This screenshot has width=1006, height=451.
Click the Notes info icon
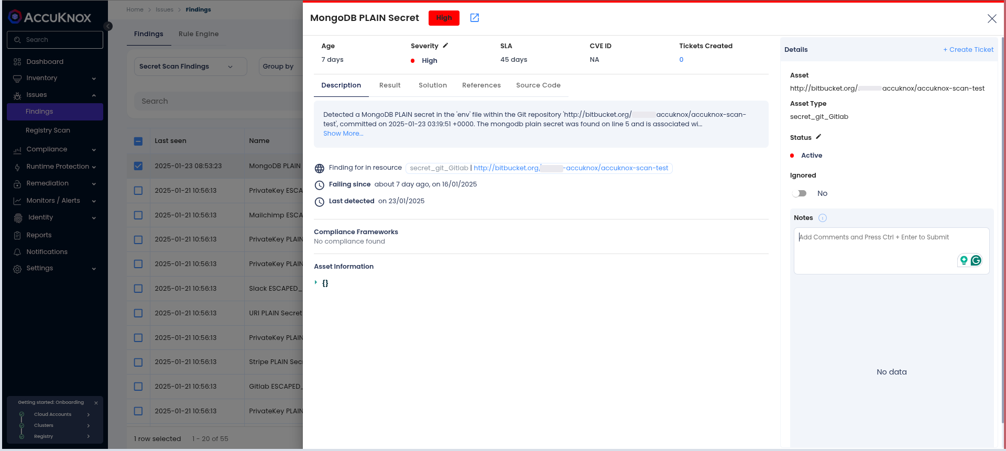(x=823, y=218)
